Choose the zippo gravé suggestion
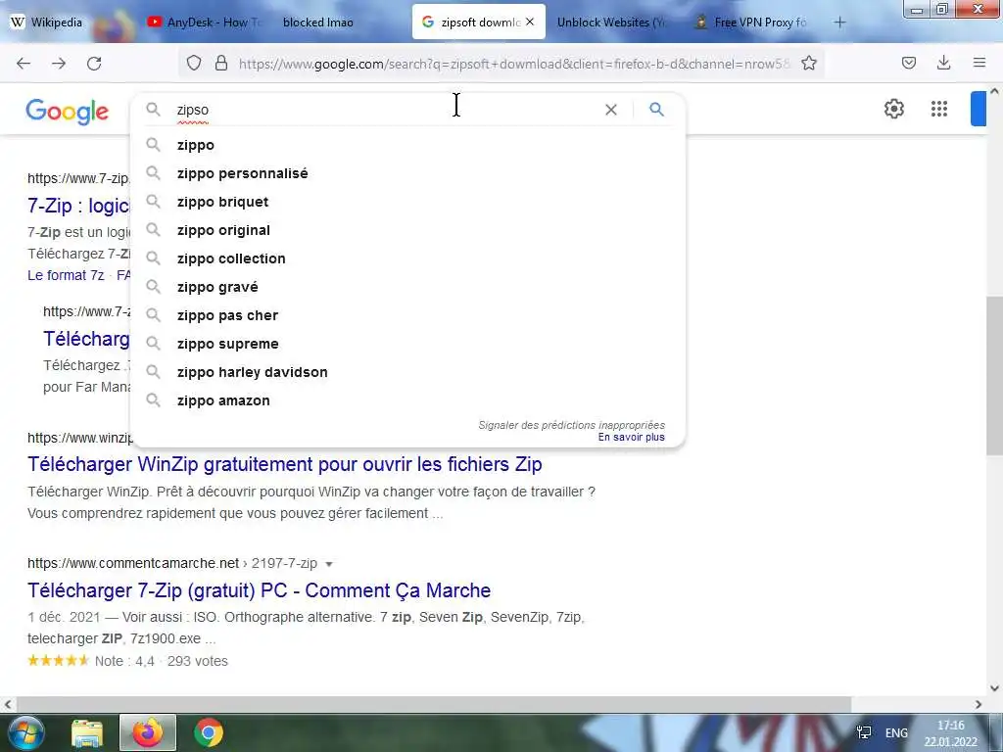The image size is (1003, 752). coord(407,287)
